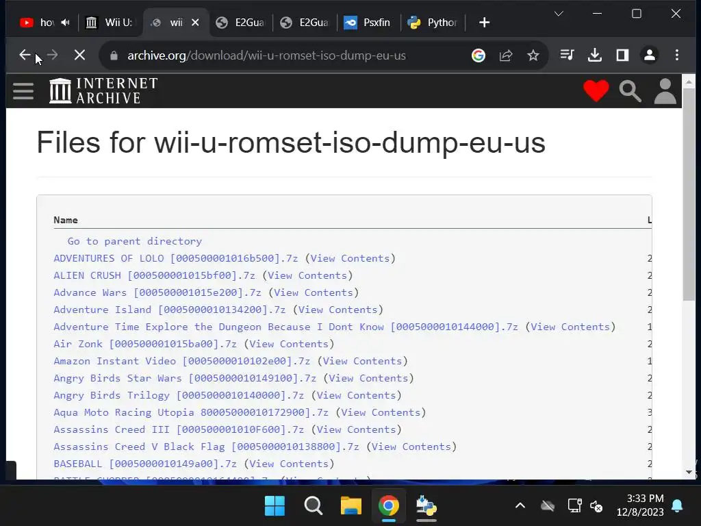The width and height of the screenshot is (701, 526).
Task: Open the Chrome profile avatar
Action: click(650, 55)
